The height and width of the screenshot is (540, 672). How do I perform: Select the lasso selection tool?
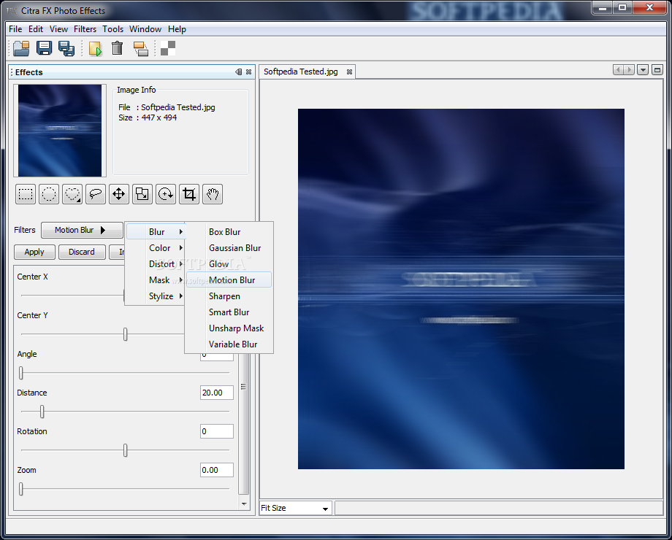pyautogui.click(x=96, y=194)
